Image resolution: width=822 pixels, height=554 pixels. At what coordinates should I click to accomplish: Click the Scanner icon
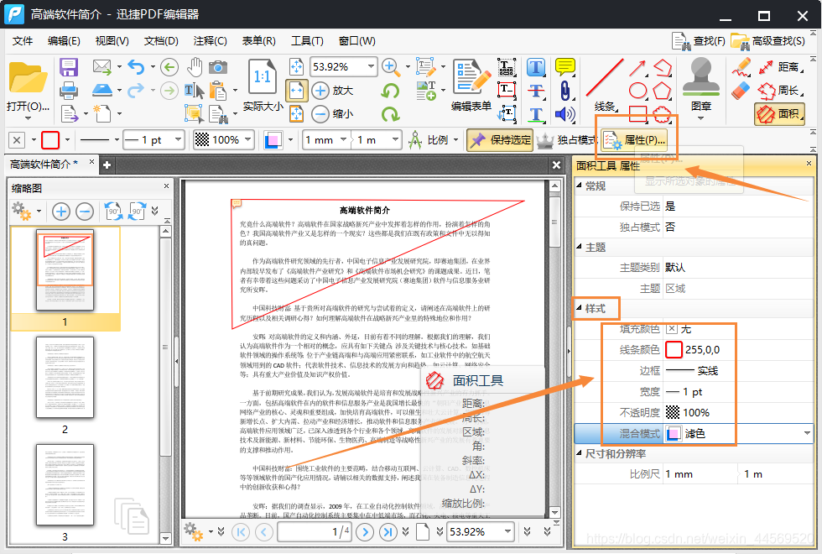click(x=102, y=91)
